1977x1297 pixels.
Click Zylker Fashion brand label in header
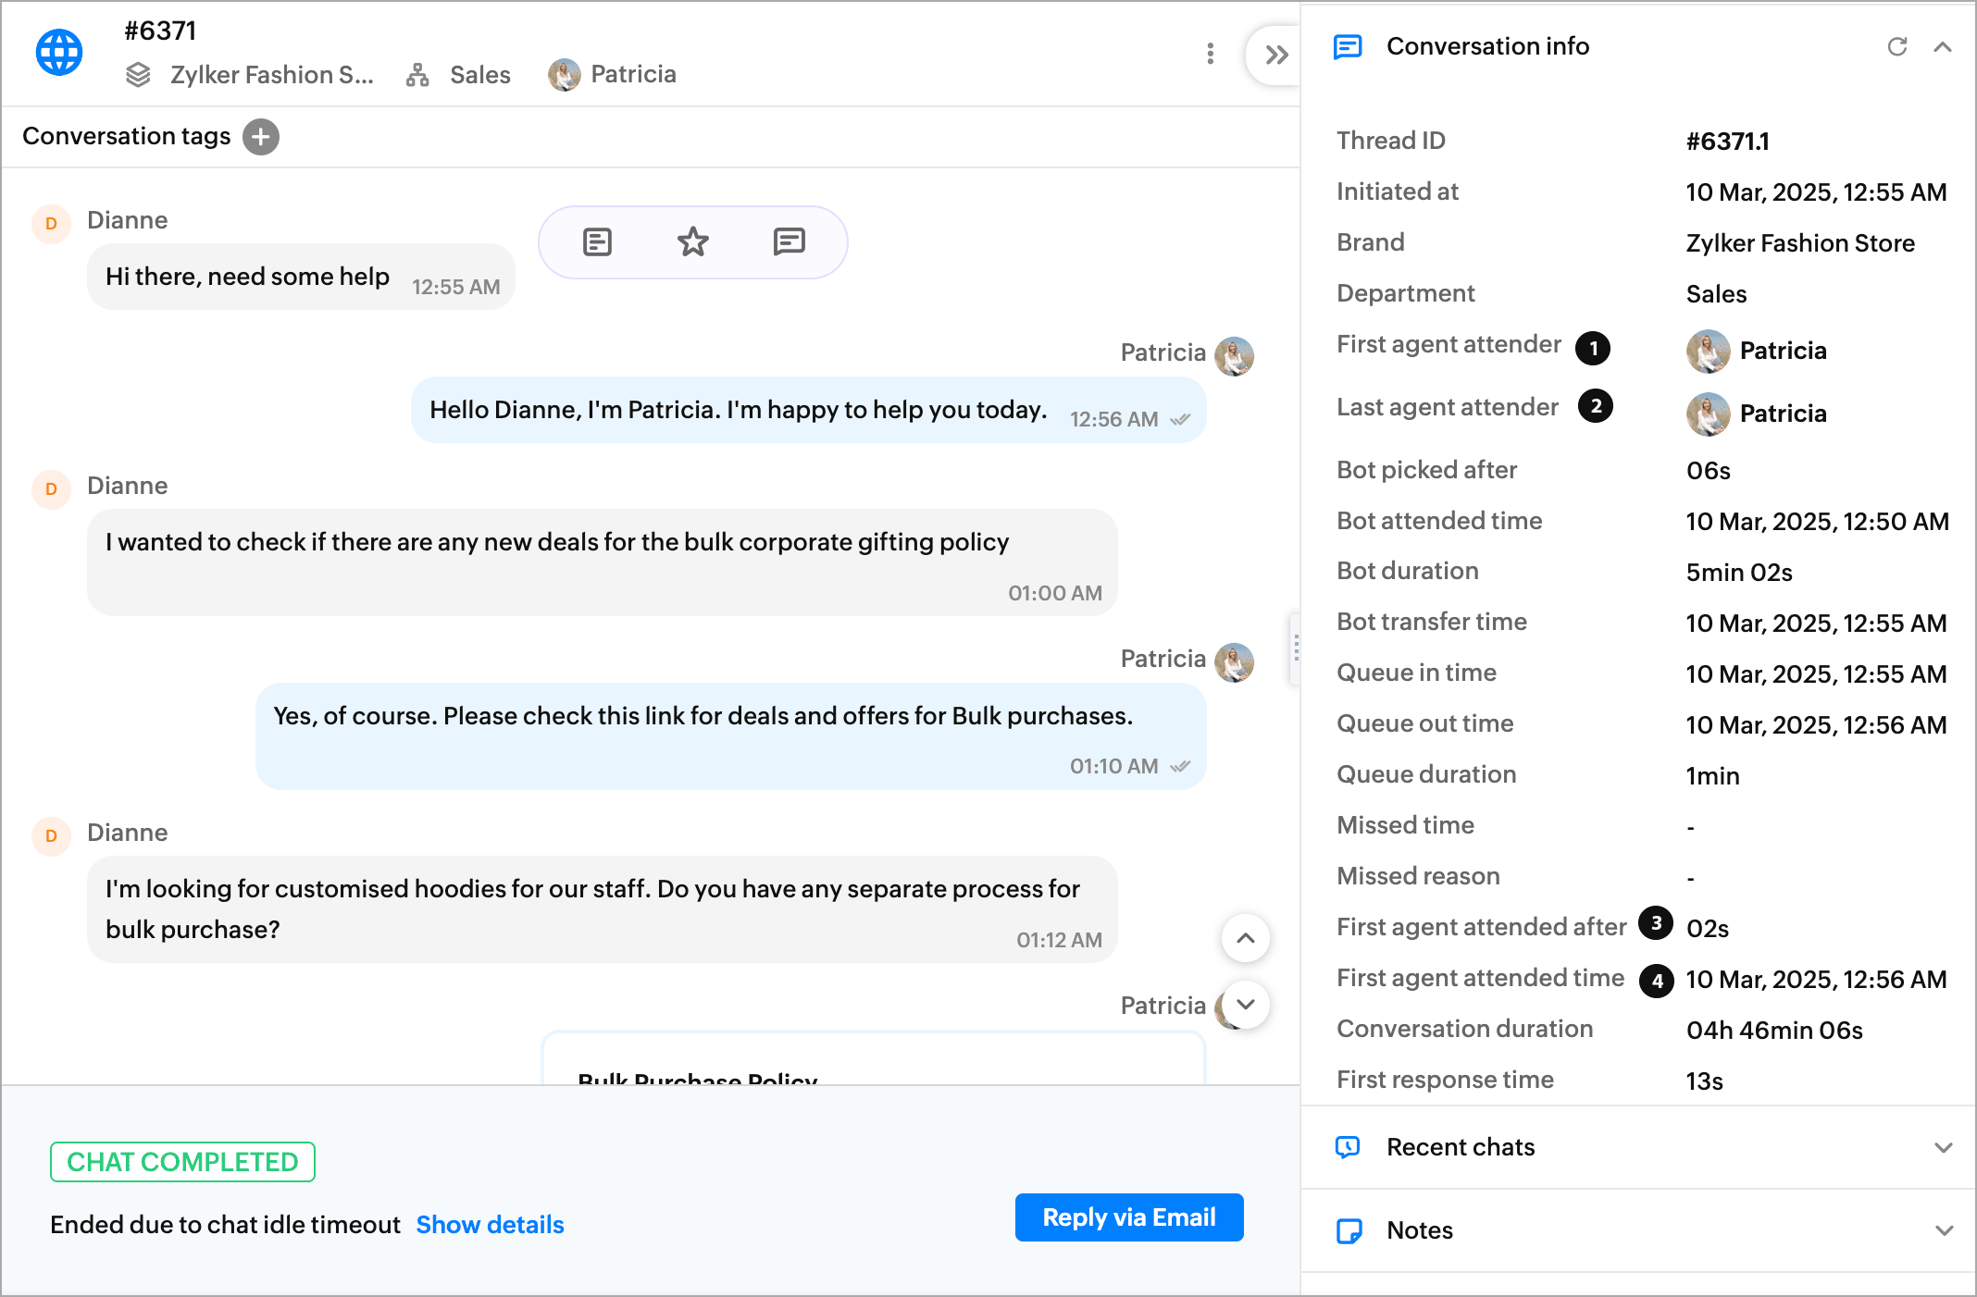(270, 75)
